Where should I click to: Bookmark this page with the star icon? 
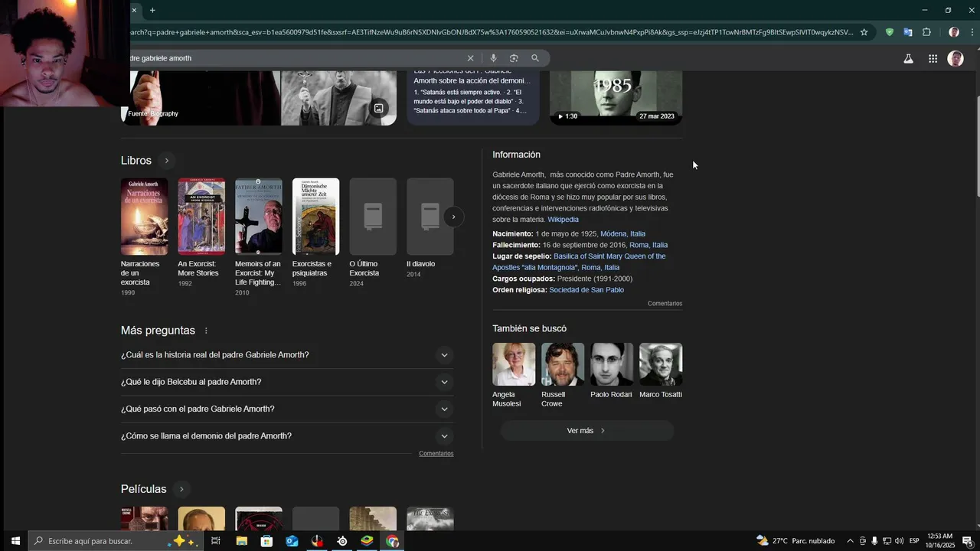(x=864, y=32)
